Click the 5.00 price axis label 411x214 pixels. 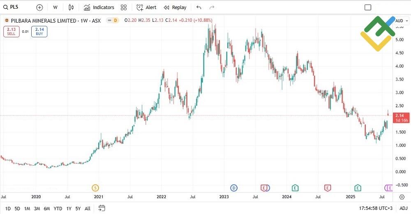pos(400,39)
